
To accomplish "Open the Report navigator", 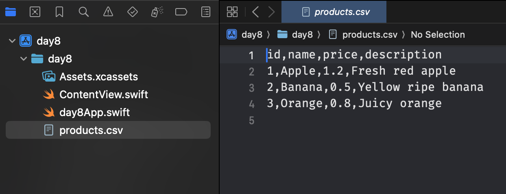I will pyautogui.click(x=206, y=12).
